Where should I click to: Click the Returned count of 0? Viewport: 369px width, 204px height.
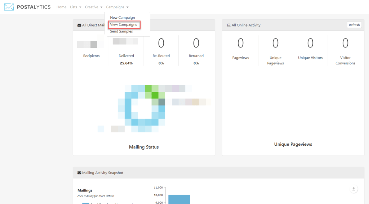click(196, 43)
